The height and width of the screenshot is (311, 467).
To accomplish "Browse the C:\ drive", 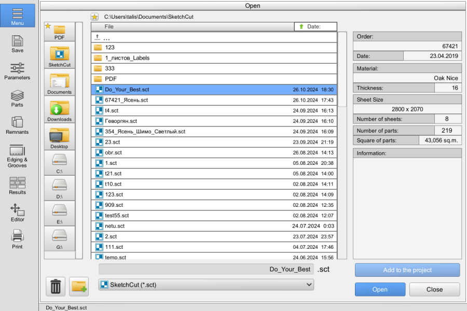I will (x=60, y=163).
